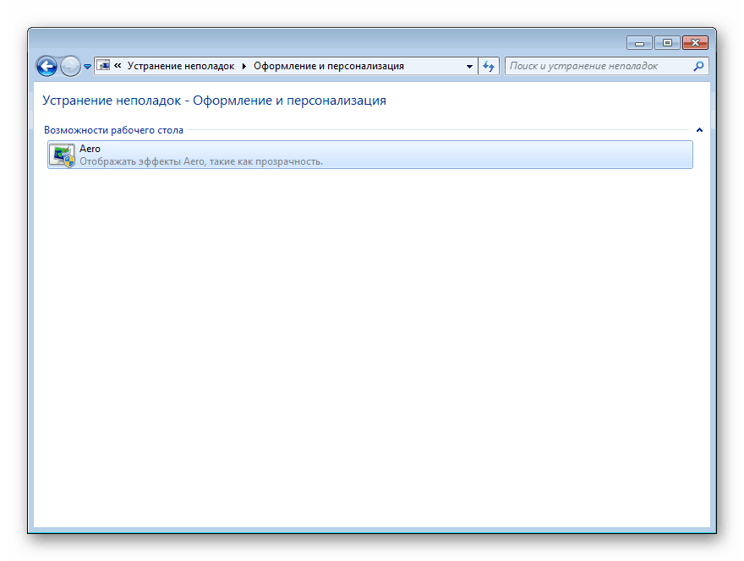Open the recent pages dropdown arrow
744x561 pixels.
87,67
